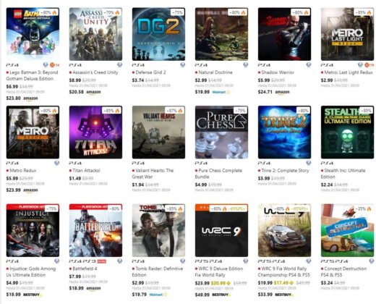Screen dimensions: 376x304
Task: Click trophy icon under Assassin's Creed Unity cover
Action: pos(120,64)
